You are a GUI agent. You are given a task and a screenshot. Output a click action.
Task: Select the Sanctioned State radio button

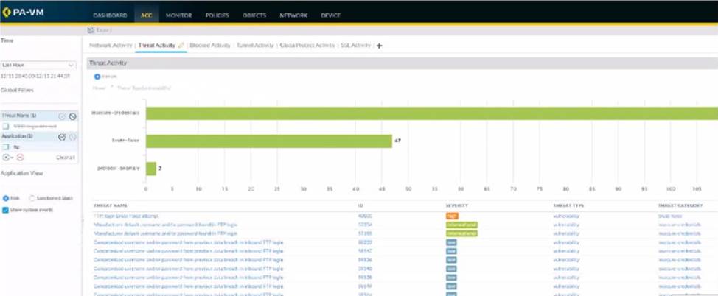point(32,198)
